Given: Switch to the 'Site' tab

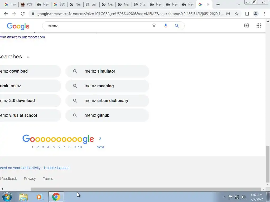Looking at the screenshot, I should pyautogui.click(x=140, y=4).
